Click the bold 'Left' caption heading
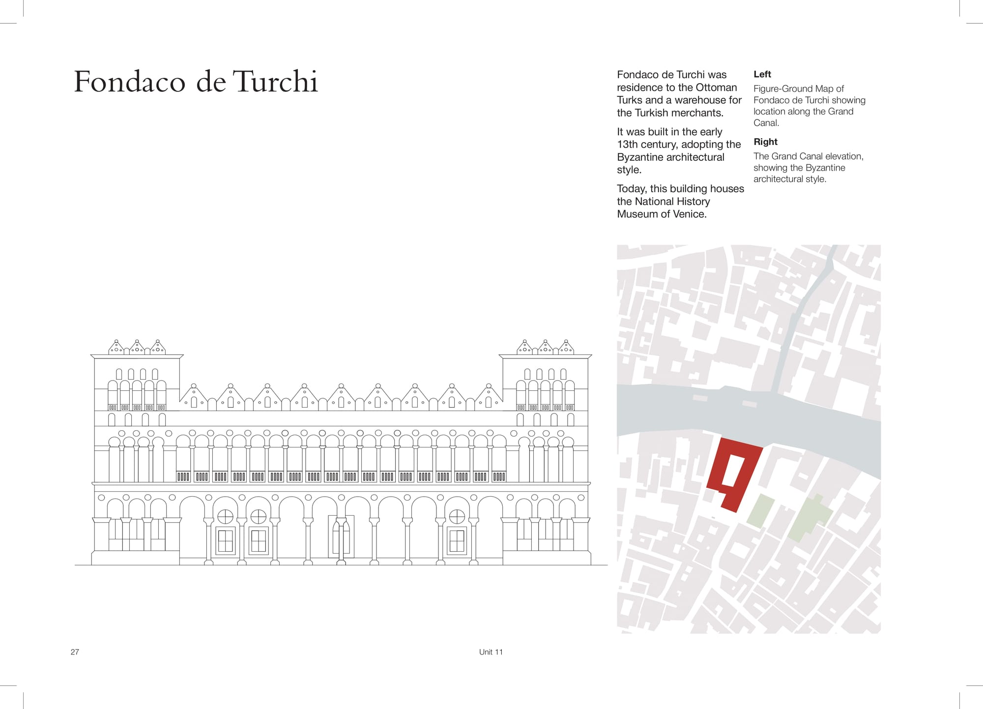 point(762,74)
